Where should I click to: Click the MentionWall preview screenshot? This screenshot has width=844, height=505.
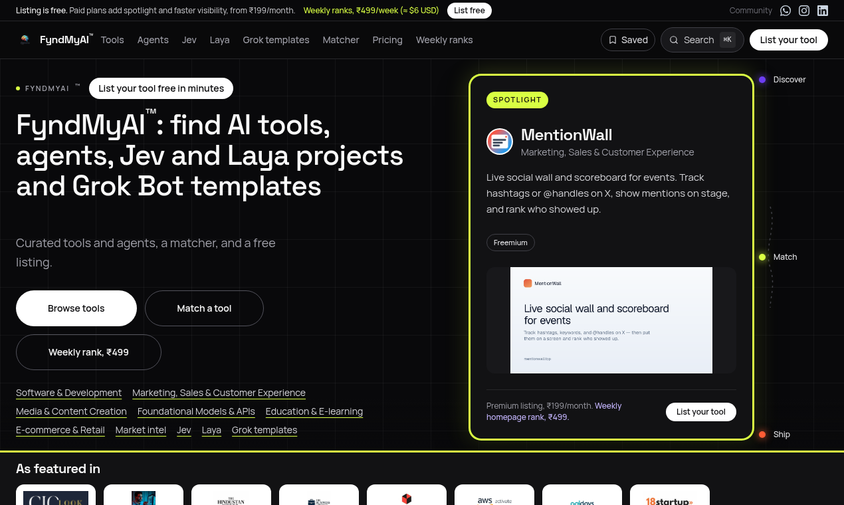[611, 320]
